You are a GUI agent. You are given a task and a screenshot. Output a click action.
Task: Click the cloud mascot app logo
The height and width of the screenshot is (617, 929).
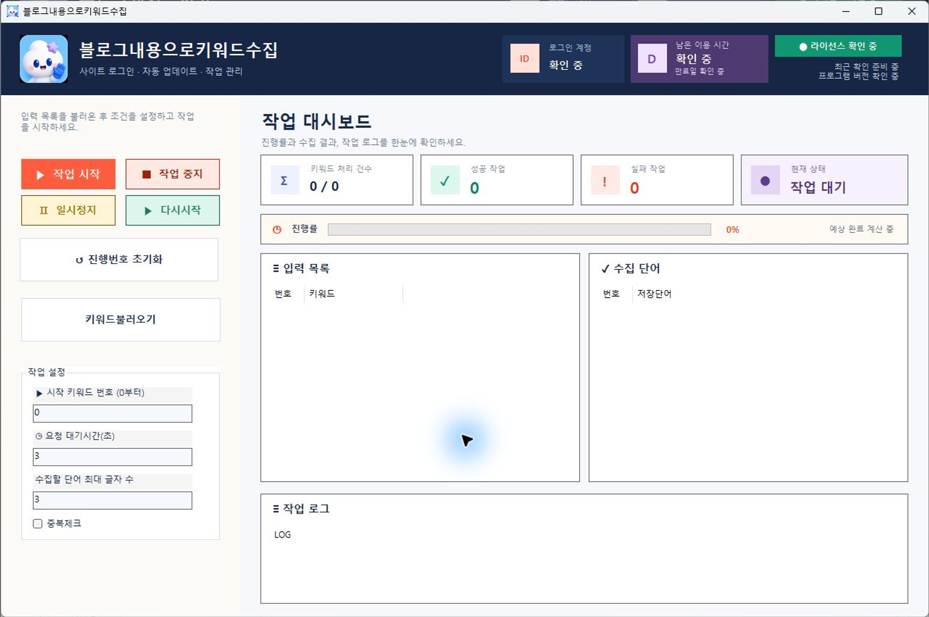click(44, 59)
